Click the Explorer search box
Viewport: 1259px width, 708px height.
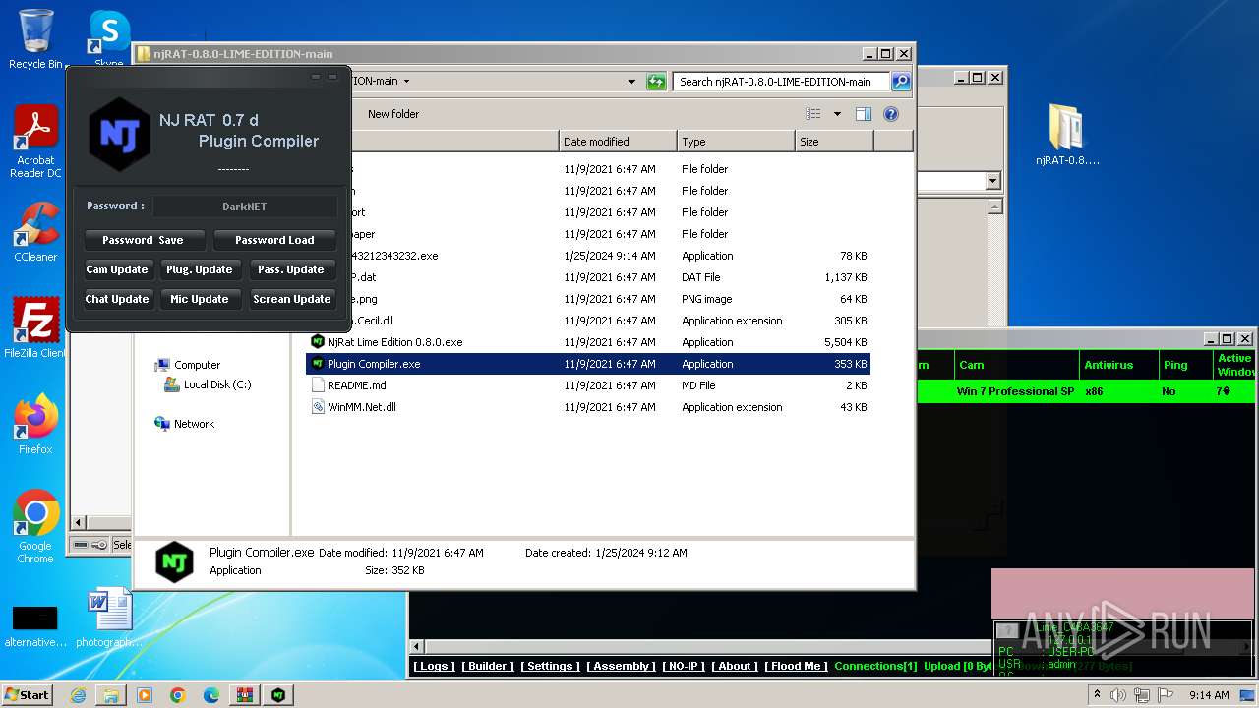[x=782, y=82]
